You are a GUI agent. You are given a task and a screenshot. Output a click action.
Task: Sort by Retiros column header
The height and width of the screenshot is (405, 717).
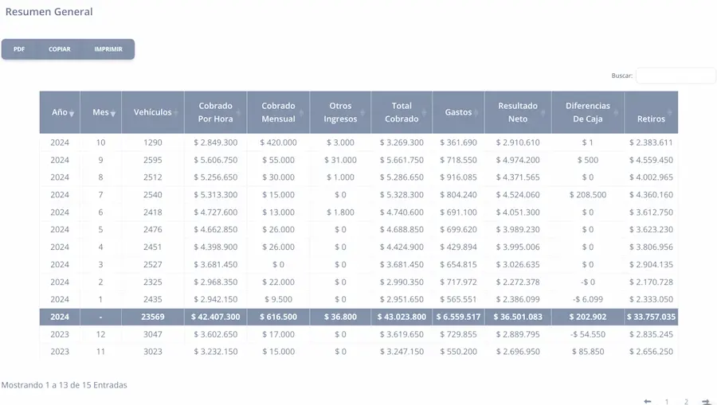(651, 119)
